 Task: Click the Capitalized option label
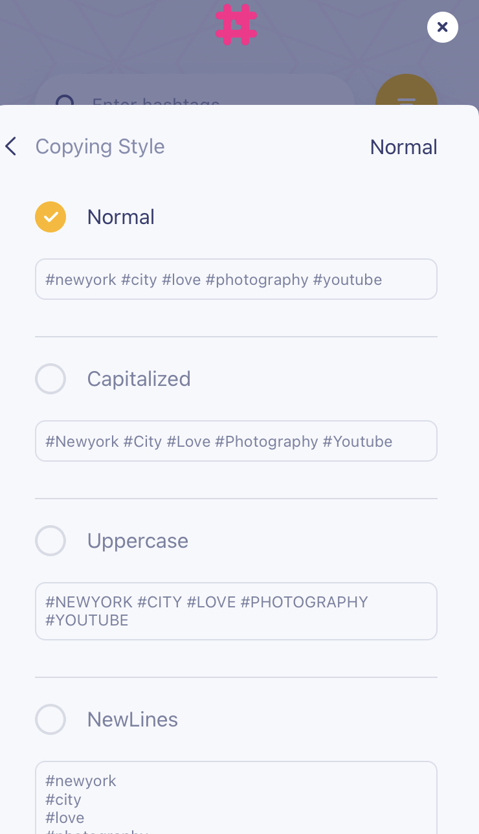139,379
